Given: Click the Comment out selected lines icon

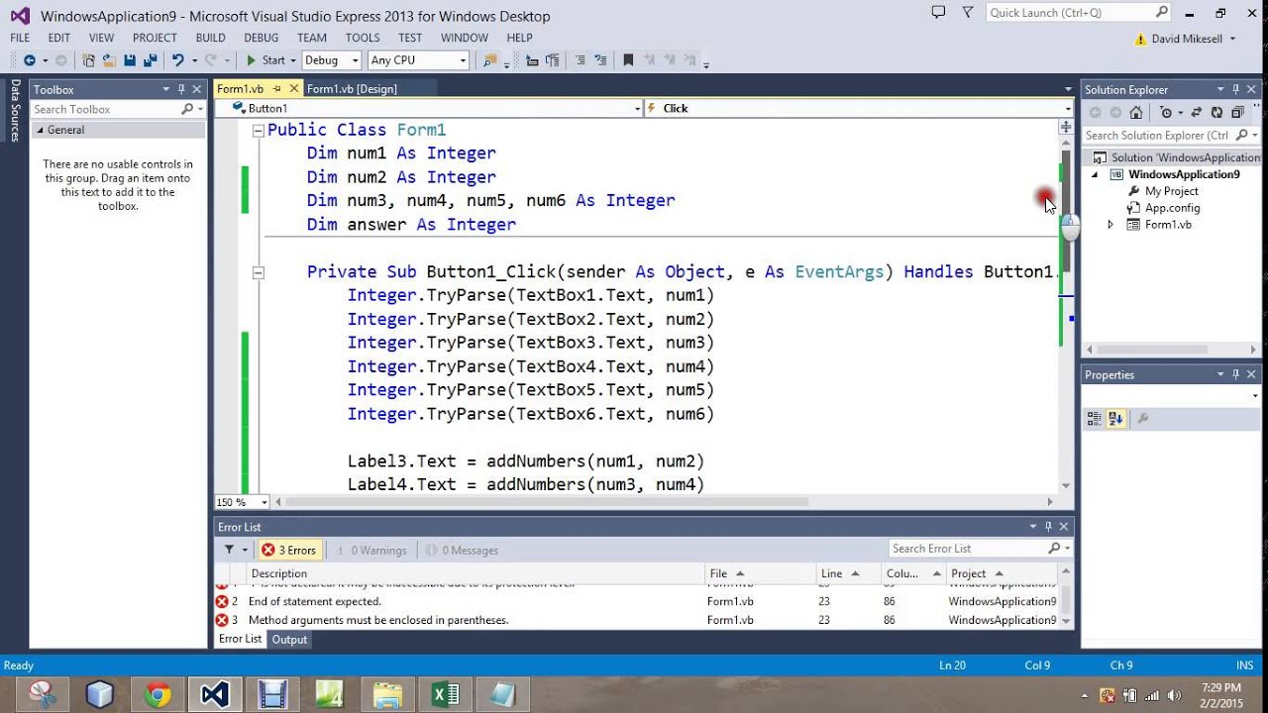Looking at the screenshot, I should coord(580,60).
